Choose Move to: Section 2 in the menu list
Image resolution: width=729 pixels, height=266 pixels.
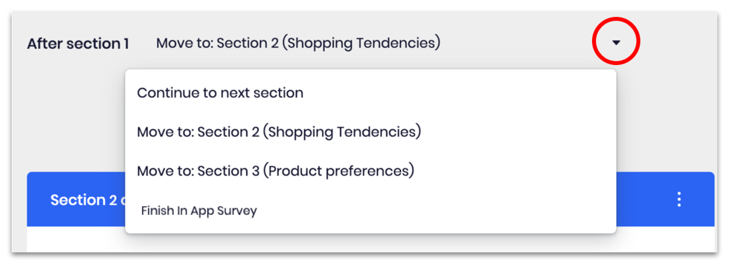[279, 132]
